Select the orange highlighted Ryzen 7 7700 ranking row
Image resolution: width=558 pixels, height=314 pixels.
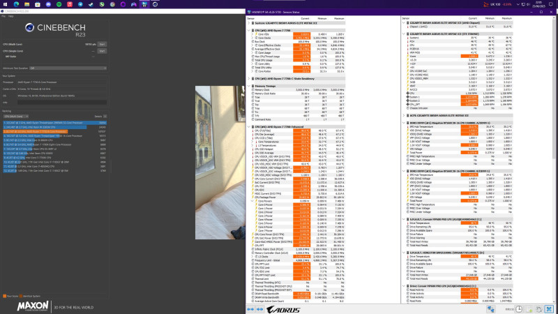55,131
